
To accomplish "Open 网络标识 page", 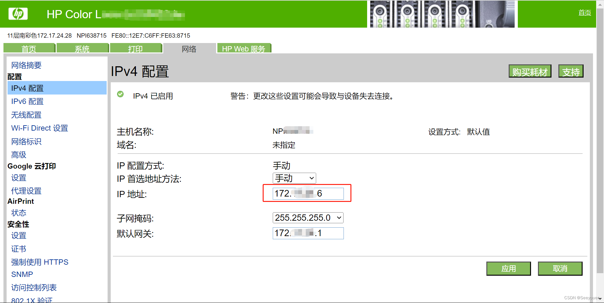I will [26, 142].
